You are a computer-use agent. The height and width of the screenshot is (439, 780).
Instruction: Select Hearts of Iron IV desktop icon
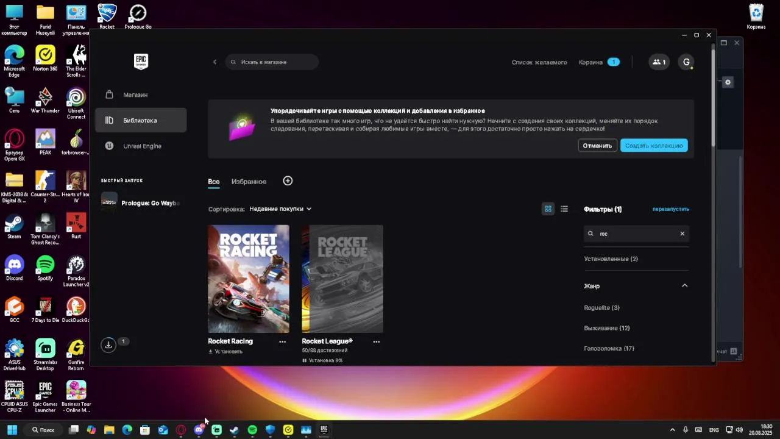[76, 187]
